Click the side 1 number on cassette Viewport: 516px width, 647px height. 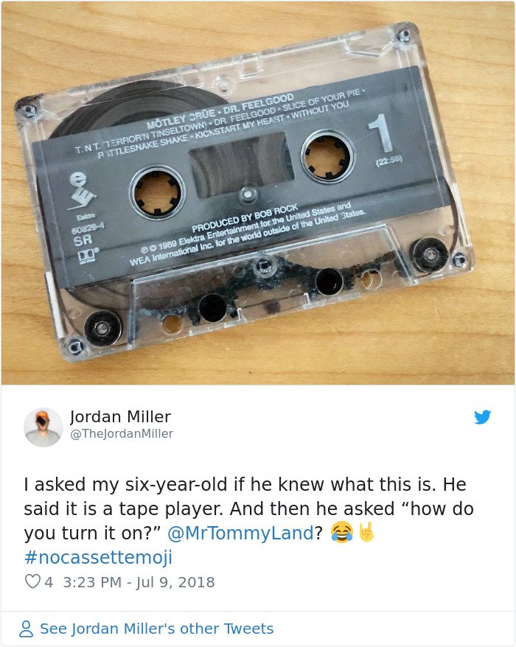click(x=381, y=134)
